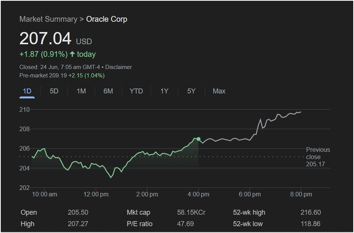Screen dimensions: 354x233
Task: Select the 52-wk high value 216.60
Action: pyautogui.click(x=311, y=212)
